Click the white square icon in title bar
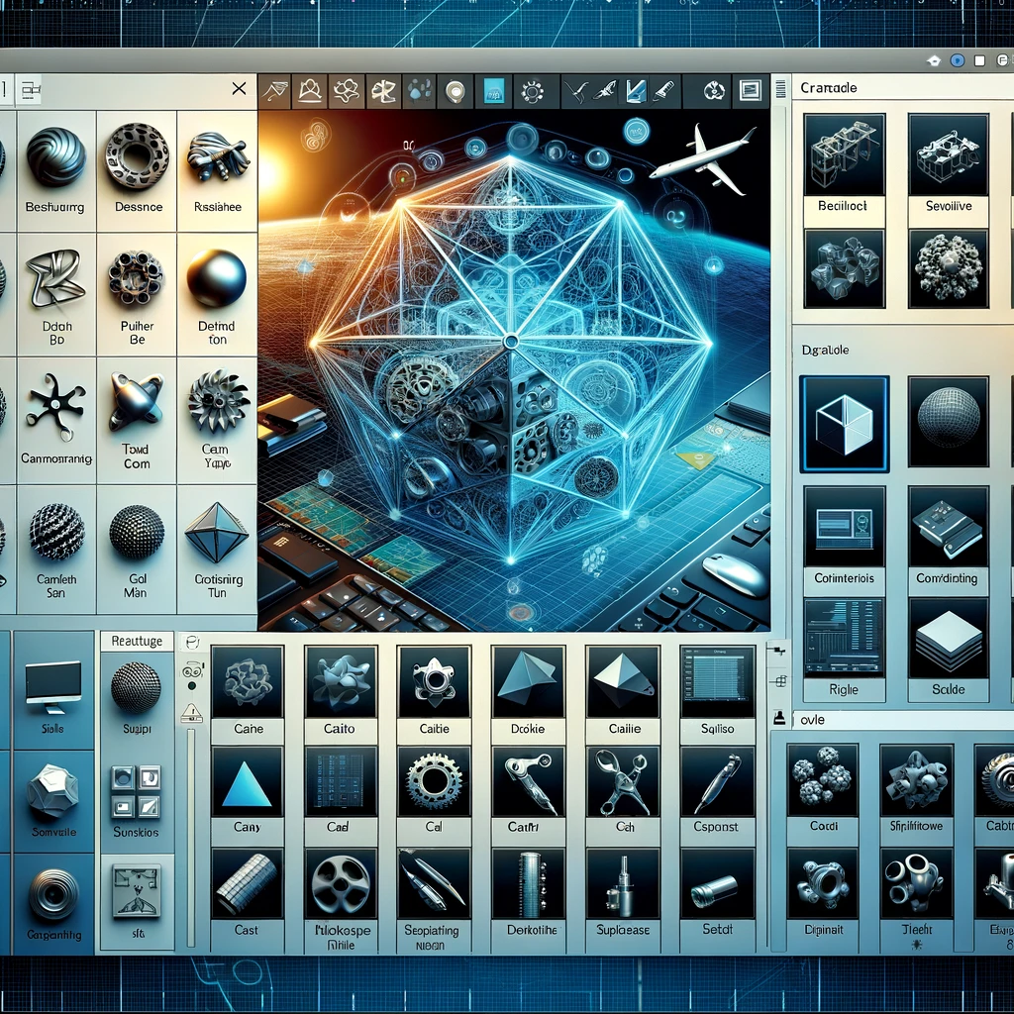This screenshot has width=1014, height=1014. point(979,60)
